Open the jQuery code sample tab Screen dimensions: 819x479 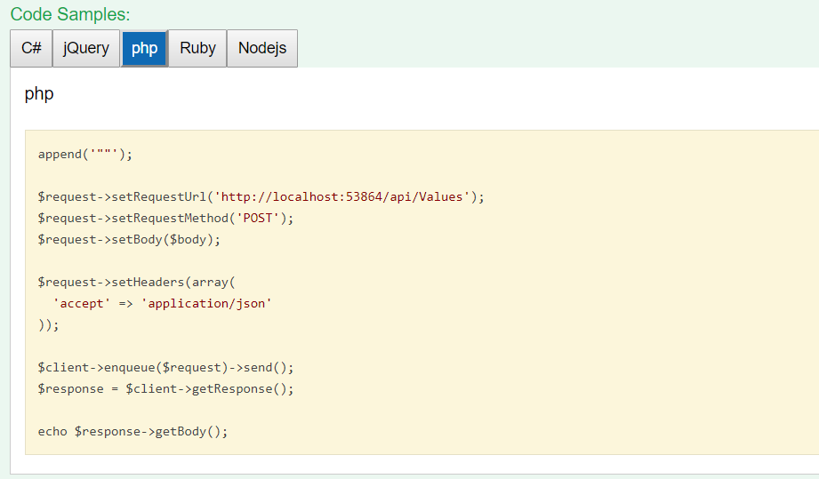(86, 48)
